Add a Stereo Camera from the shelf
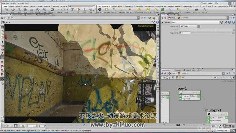Image resolution: width=236 pixels, height=133 pixels. pyautogui.click(x=196, y=10)
